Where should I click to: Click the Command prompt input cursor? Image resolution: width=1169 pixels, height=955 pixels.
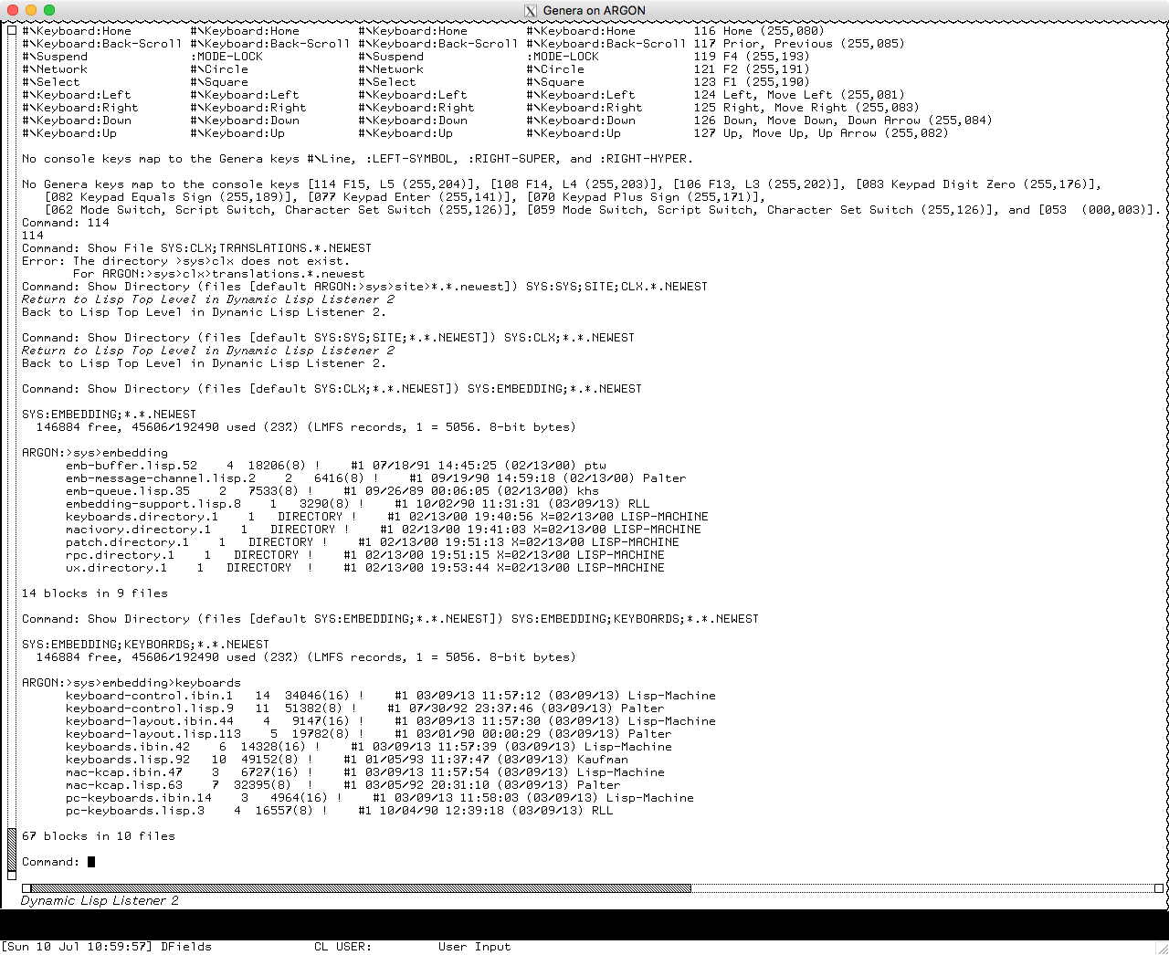[91, 862]
